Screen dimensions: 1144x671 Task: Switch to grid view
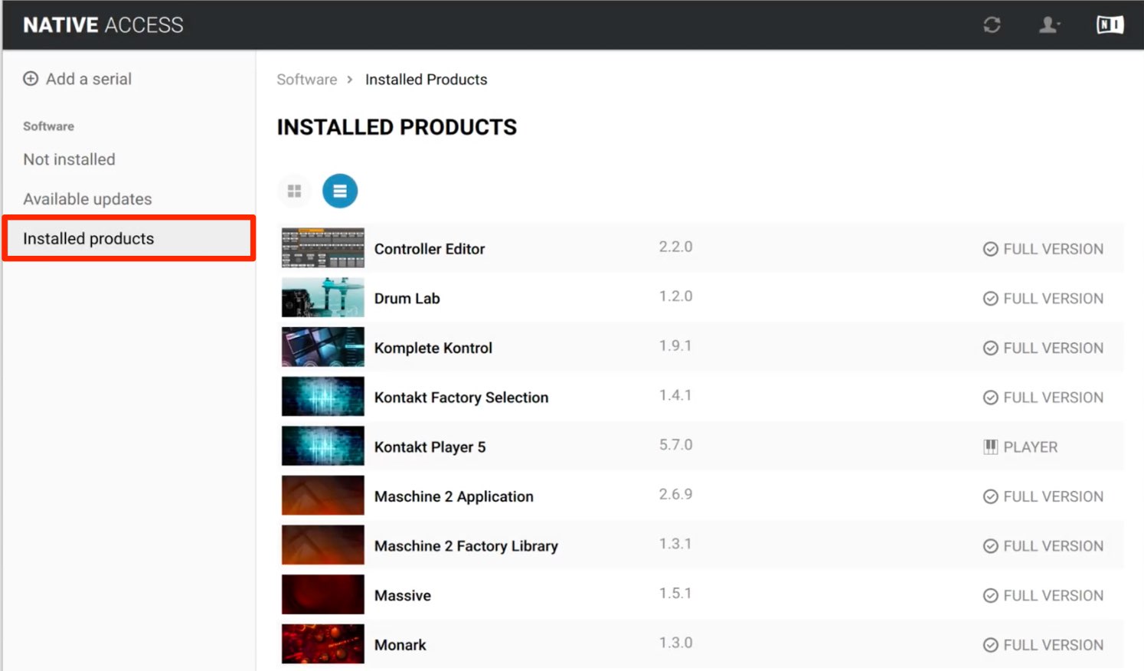[294, 191]
